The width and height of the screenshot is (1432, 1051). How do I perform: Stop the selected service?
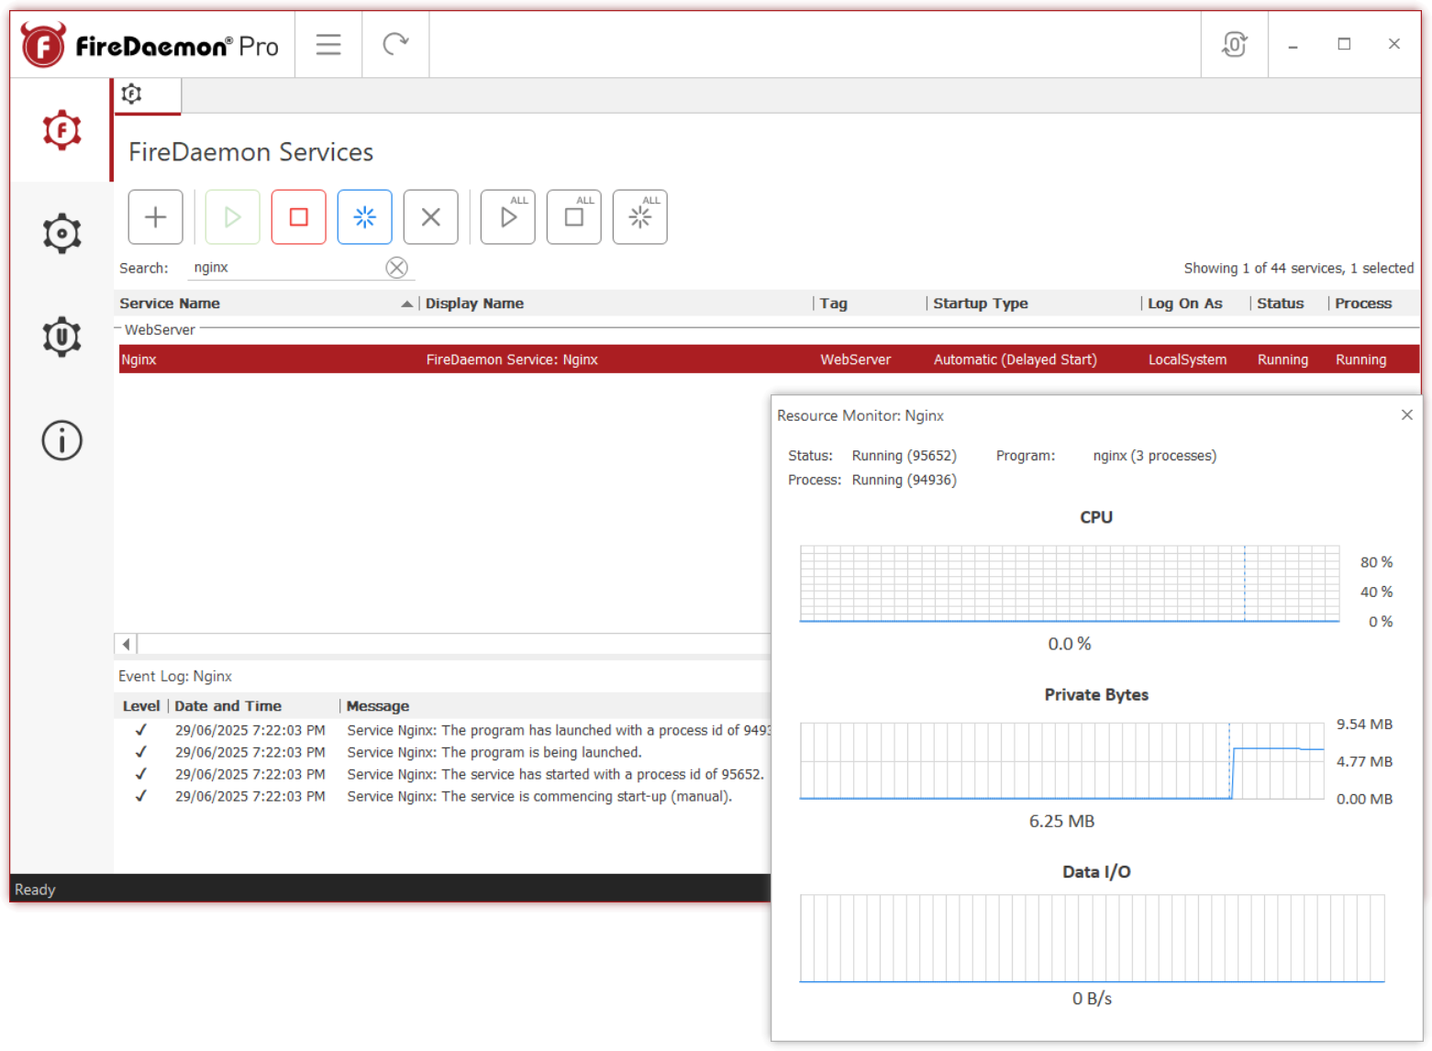[299, 217]
